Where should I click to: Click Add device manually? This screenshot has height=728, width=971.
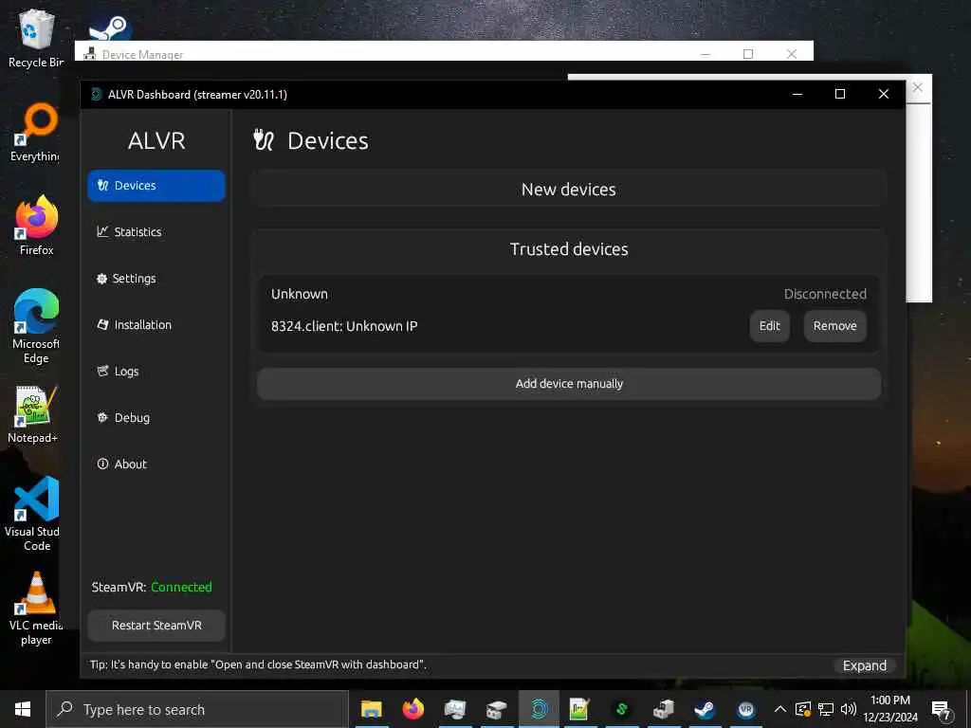(569, 384)
